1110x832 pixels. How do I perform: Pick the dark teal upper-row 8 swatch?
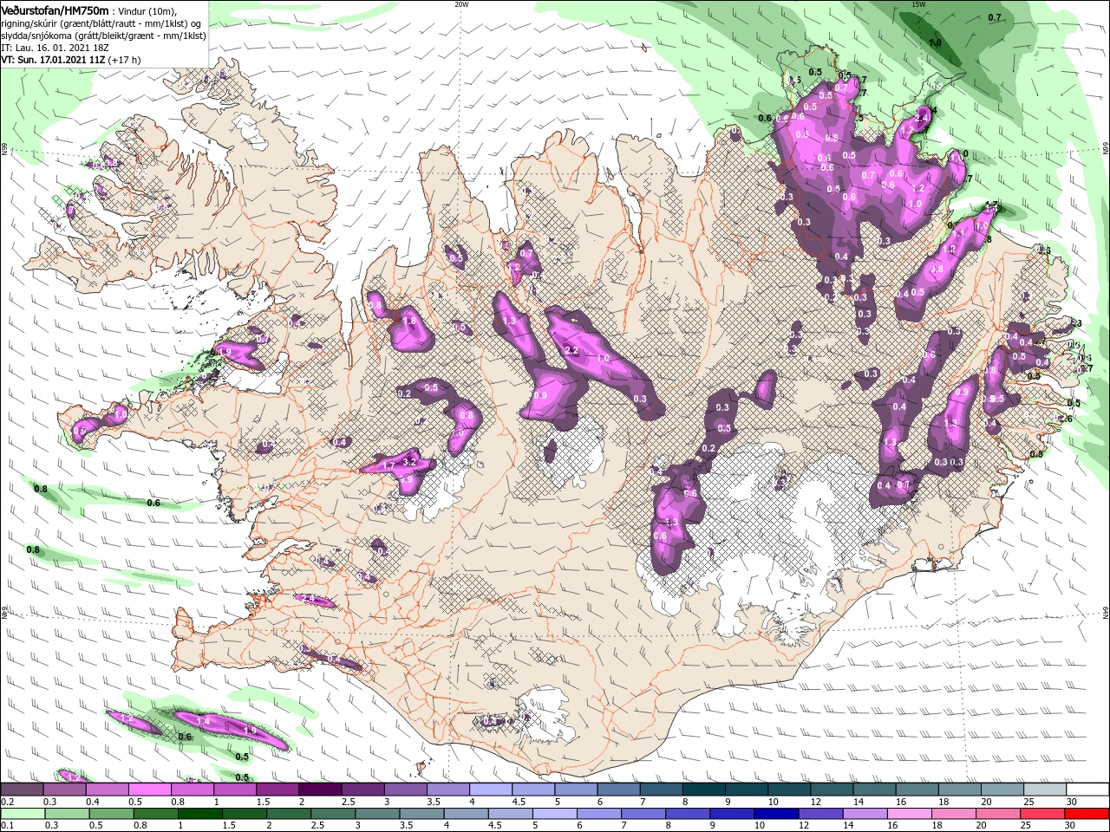[x=703, y=790]
